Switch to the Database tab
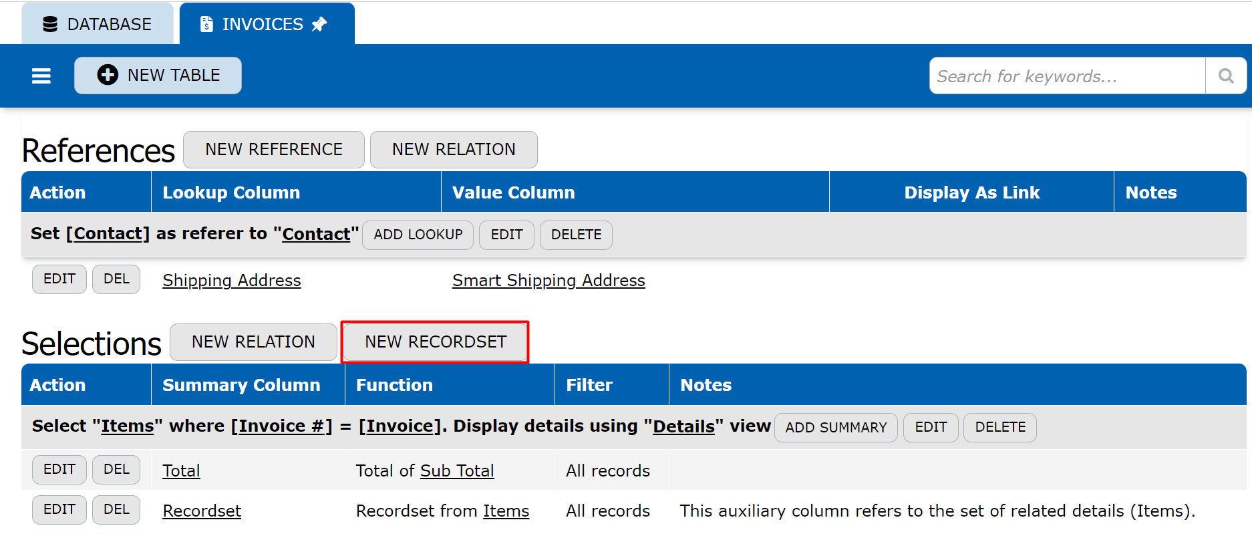 98,24
